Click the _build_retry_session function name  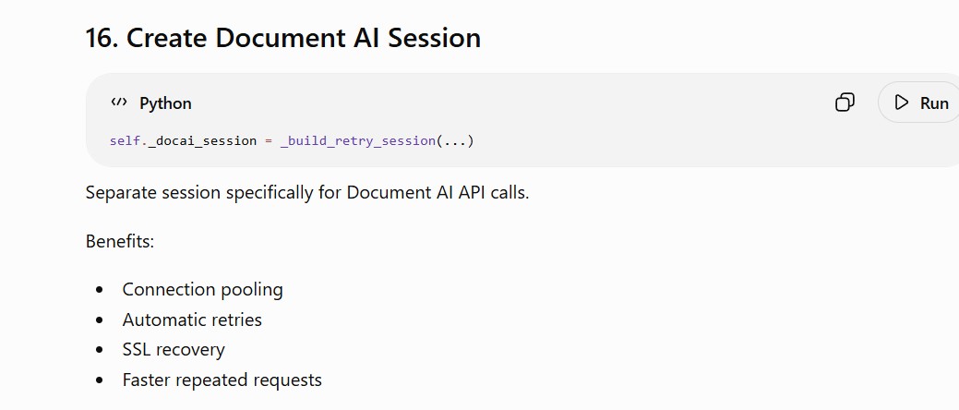358,140
